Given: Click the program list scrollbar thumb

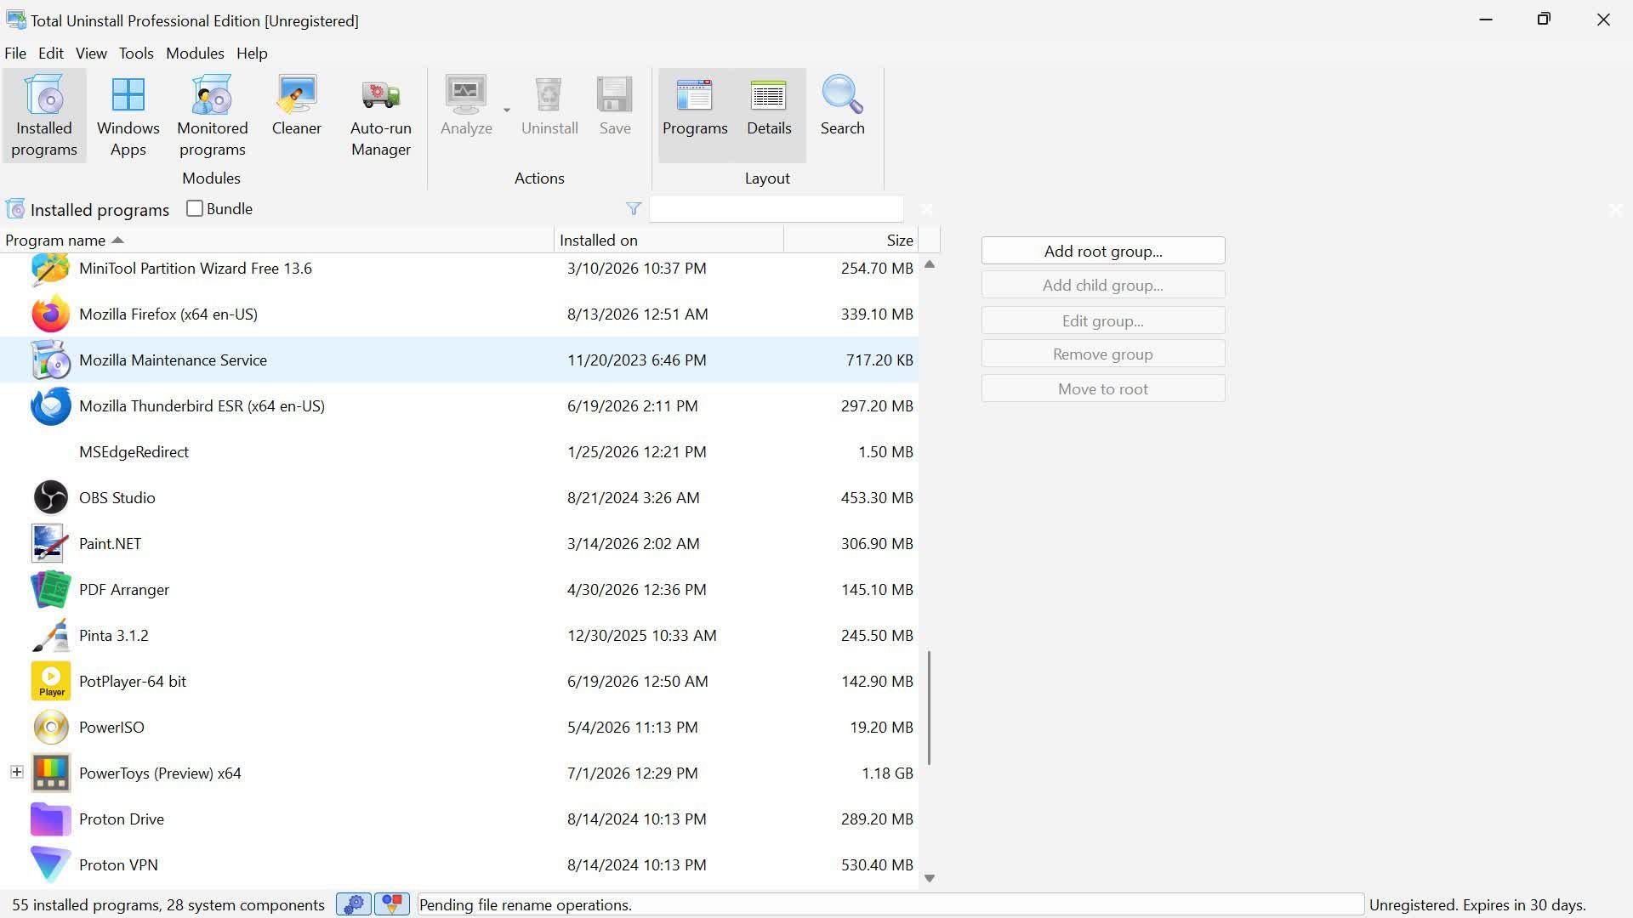Looking at the screenshot, I should coord(929,708).
